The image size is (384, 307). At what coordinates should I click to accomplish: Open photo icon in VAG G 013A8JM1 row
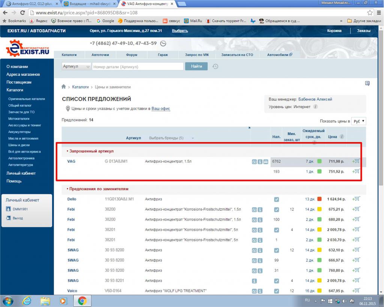pyautogui.click(x=254, y=162)
